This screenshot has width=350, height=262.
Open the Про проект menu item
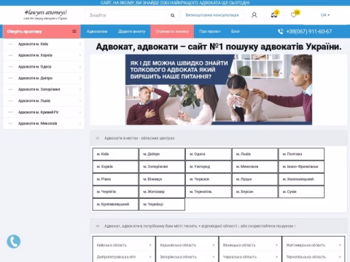(210, 31)
